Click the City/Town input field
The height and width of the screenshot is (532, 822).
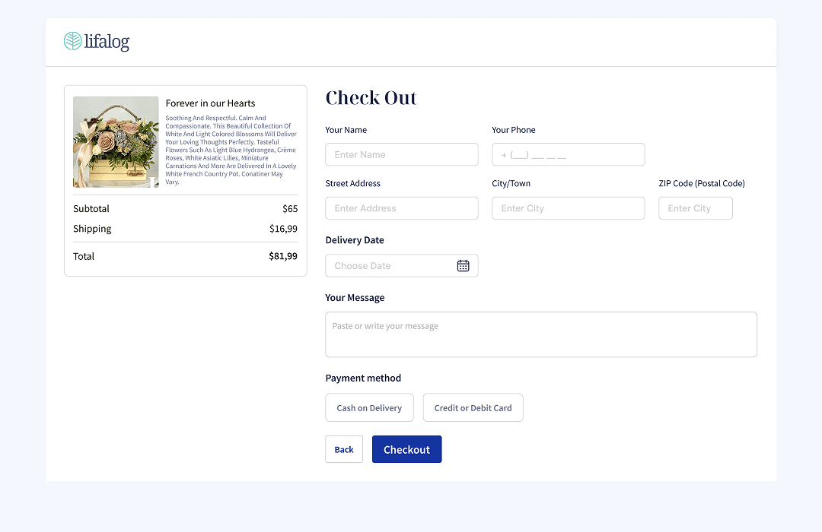tap(568, 207)
